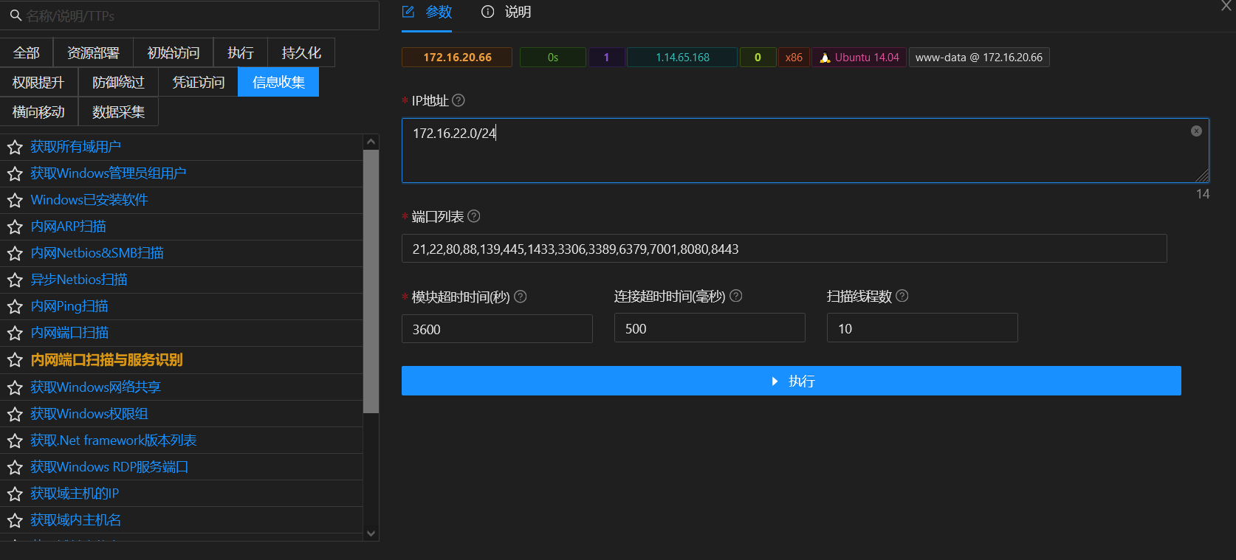Click the module list scrollbar thumb
The height and width of the screenshot is (560, 1236).
(371, 281)
